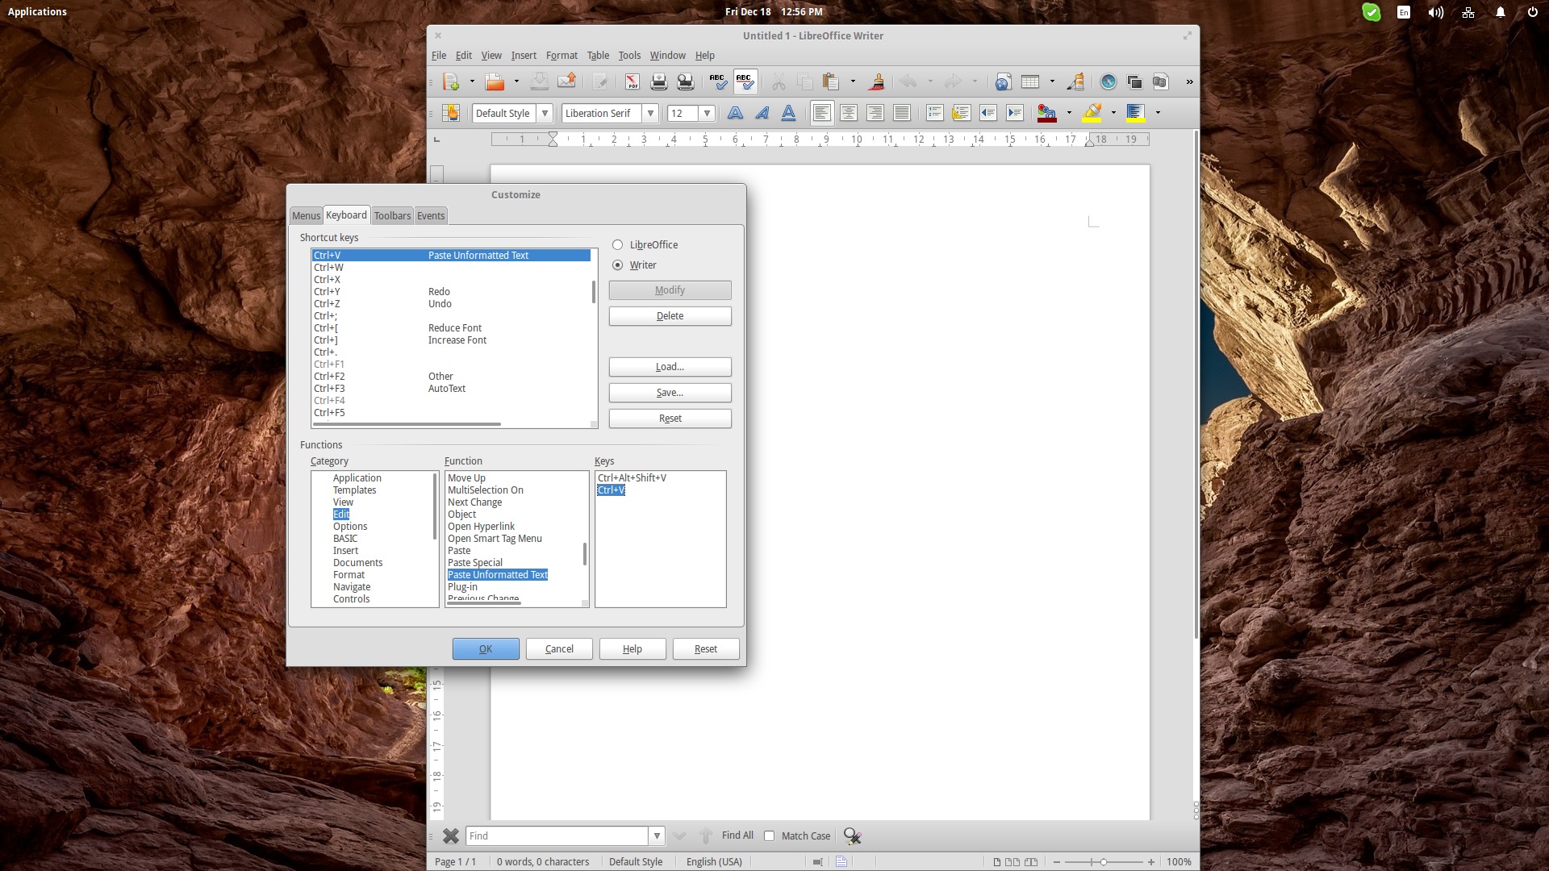The width and height of the screenshot is (1549, 871).
Task: Click the Spelling and Grammar check icon
Action: click(717, 81)
